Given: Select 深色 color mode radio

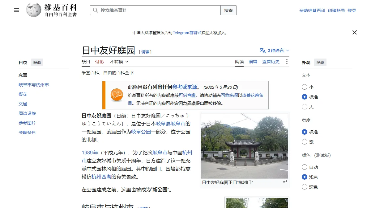Looking at the screenshot, I should [305, 187].
